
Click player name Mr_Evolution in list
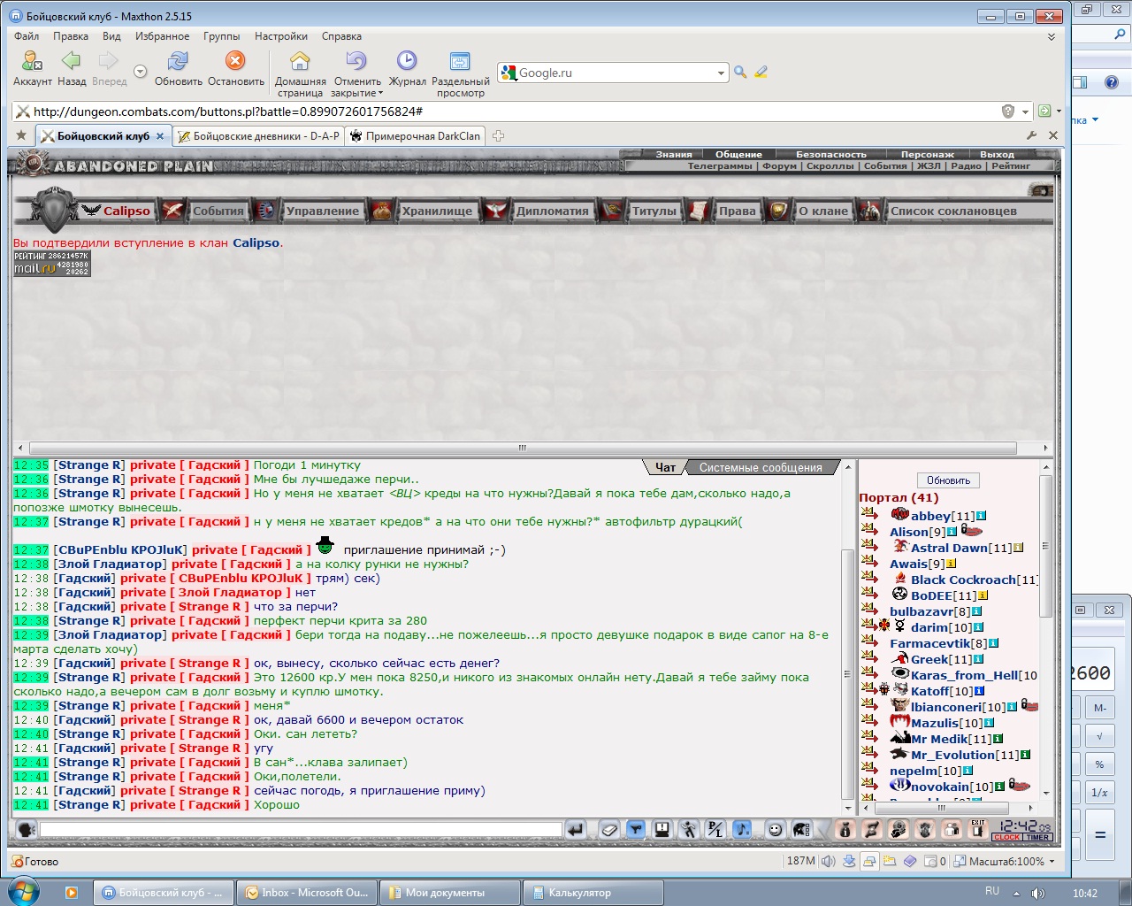tap(952, 755)
